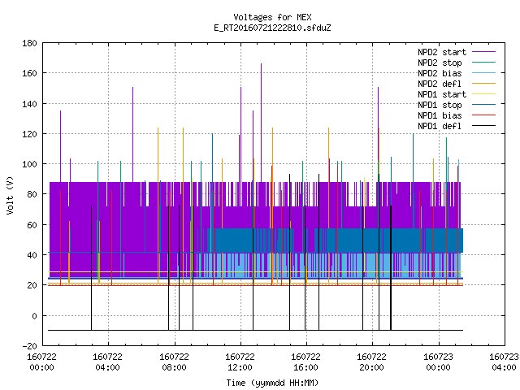This screenshot has height=390, width=520.
Task: Click the '160722 08:00' x-axis tick label
Action: pos(174,362)
